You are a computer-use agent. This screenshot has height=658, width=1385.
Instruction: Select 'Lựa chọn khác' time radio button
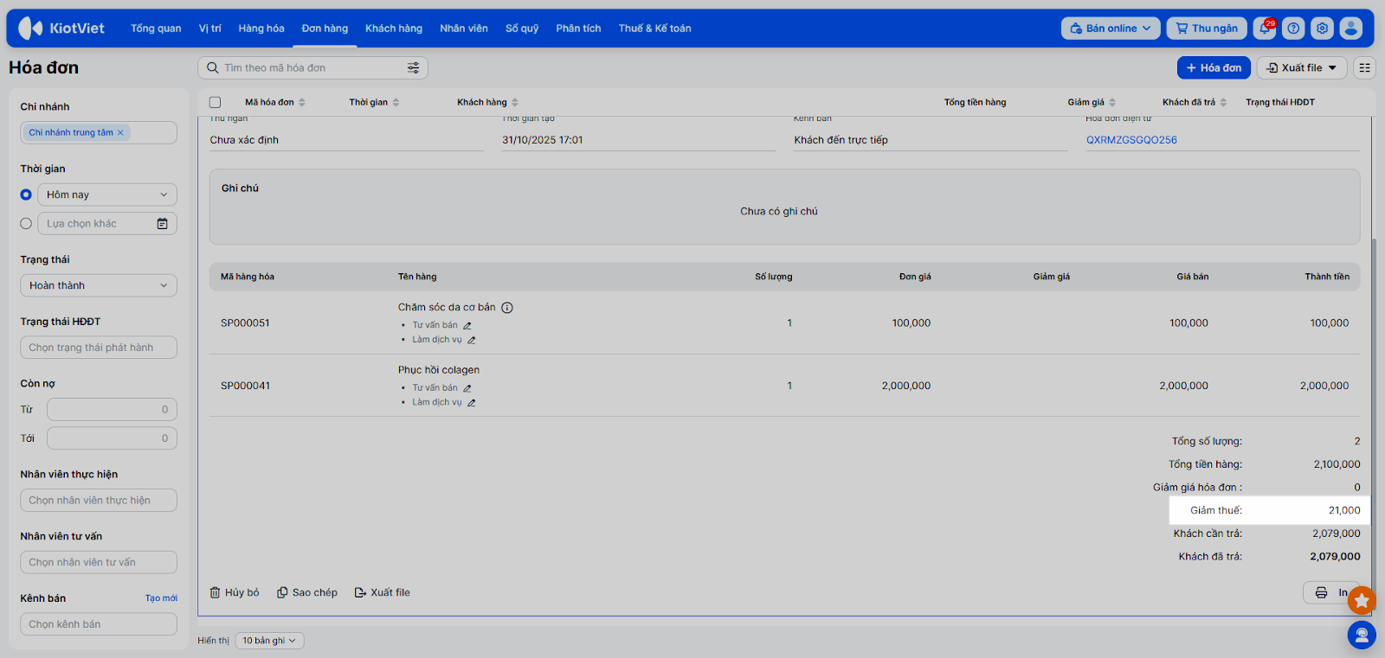click(26, 224)
